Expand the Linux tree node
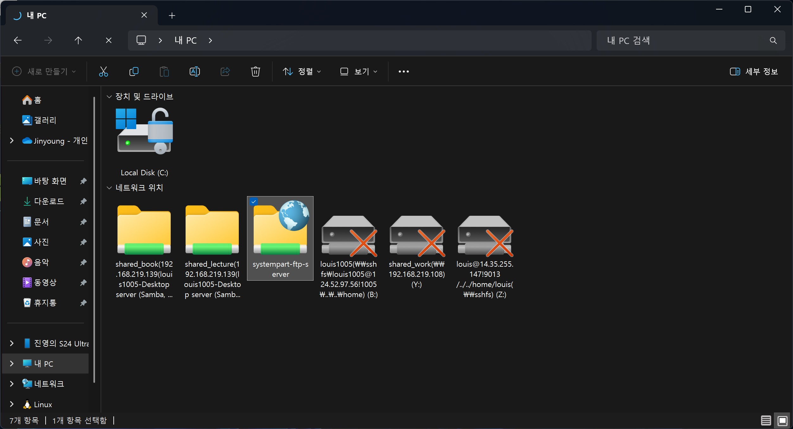793x429 pixels. 12,404
